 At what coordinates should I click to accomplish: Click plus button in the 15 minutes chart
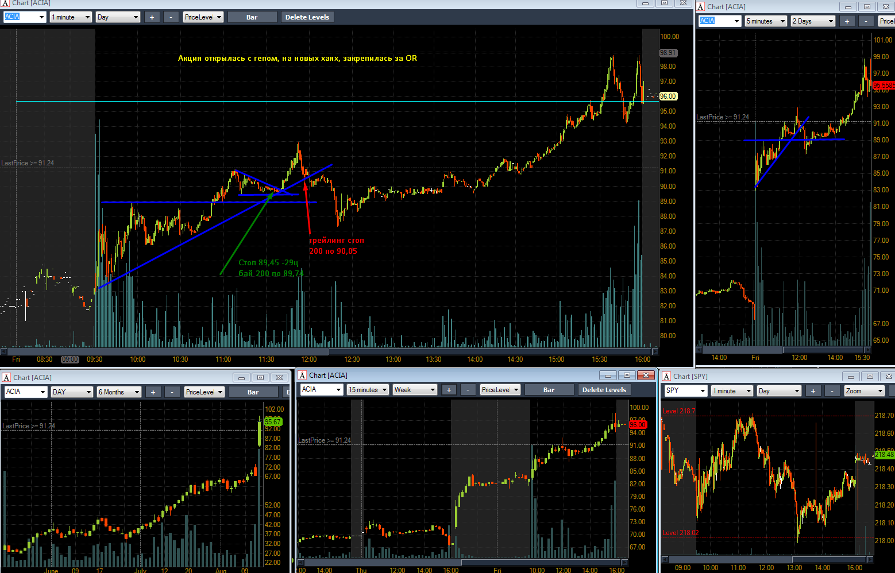pos(449,390)
